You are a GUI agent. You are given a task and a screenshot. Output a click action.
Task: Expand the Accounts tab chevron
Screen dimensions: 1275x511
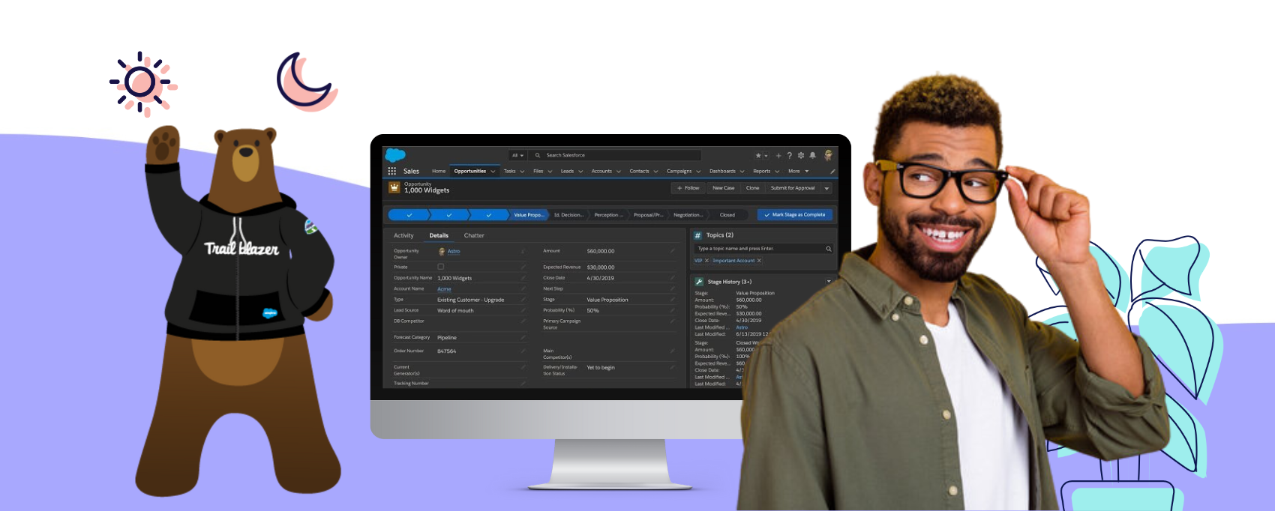619,172
